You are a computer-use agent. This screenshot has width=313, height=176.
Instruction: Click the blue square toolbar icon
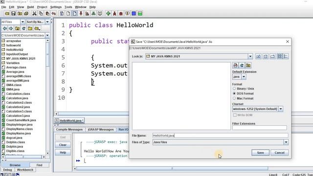(x=134, y=14)
